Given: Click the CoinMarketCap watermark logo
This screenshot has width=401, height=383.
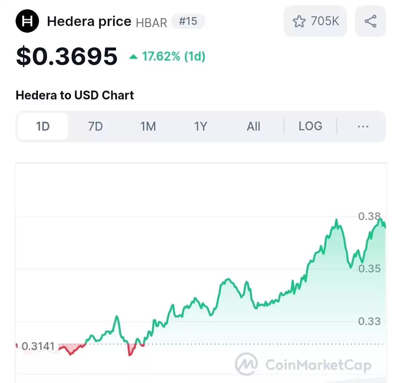Looking at the screenshot, I should click(303, 364).
